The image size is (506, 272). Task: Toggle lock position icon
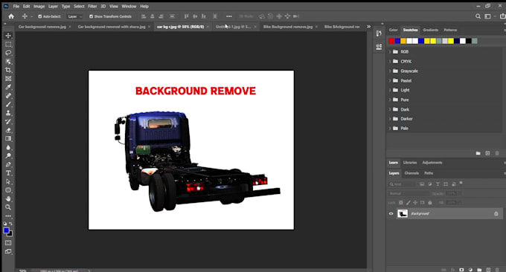click(415, 203)
